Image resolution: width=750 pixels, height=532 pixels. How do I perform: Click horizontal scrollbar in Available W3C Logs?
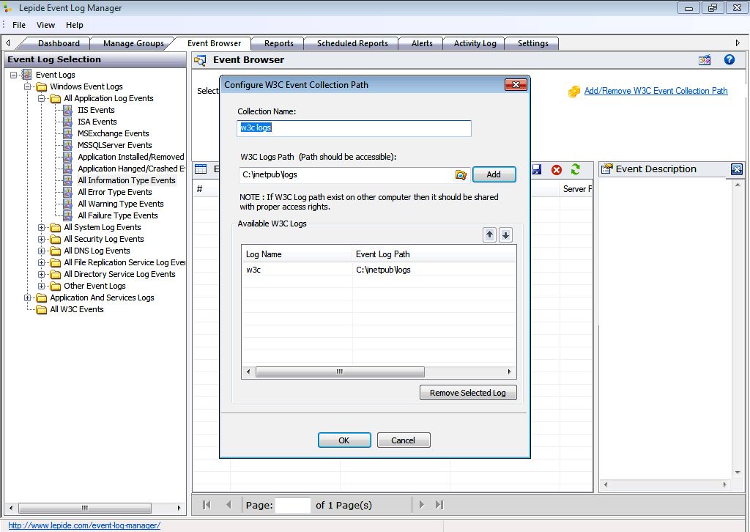pyautogui.click(x=340, y=372)
